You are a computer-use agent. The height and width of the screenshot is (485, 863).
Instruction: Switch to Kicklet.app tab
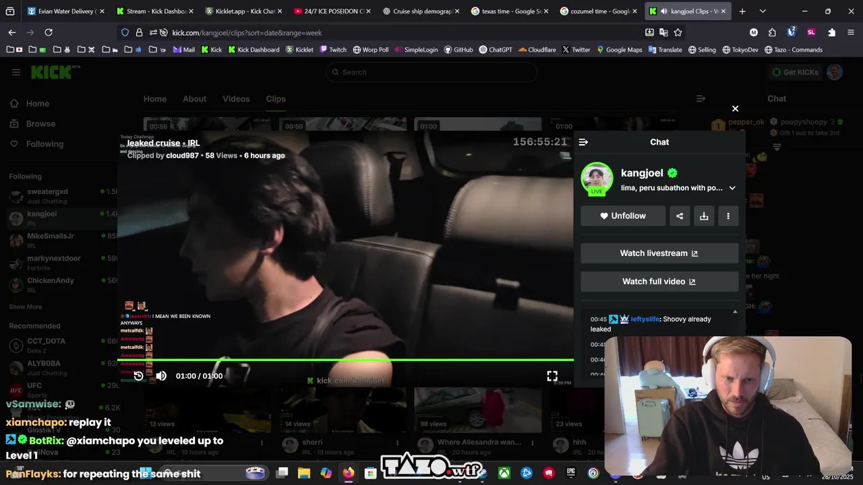(244, 11)
